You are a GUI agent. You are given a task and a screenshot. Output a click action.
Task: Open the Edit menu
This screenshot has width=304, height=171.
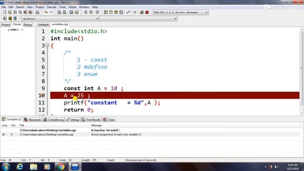coord(10,7)
